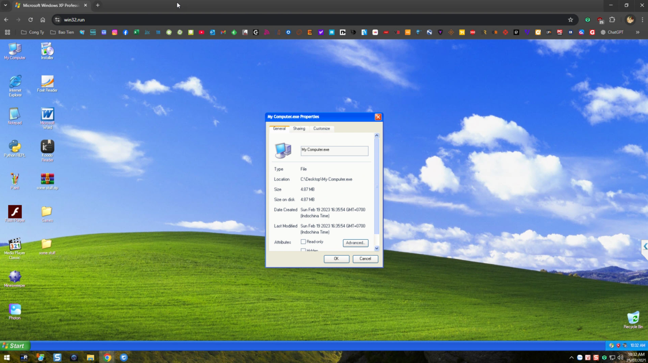Switch to the Customize tab

coord(322,129)
